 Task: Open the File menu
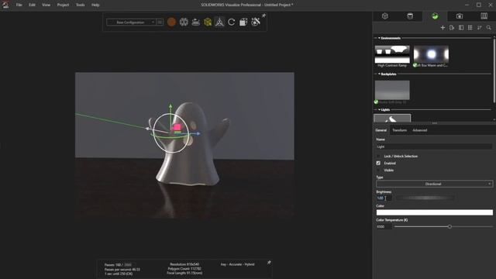(x=19, y=5)
